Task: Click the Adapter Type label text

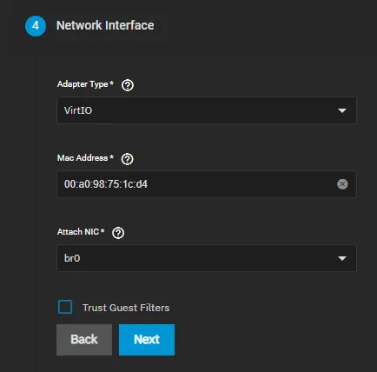Action: (x=83, y=84)
